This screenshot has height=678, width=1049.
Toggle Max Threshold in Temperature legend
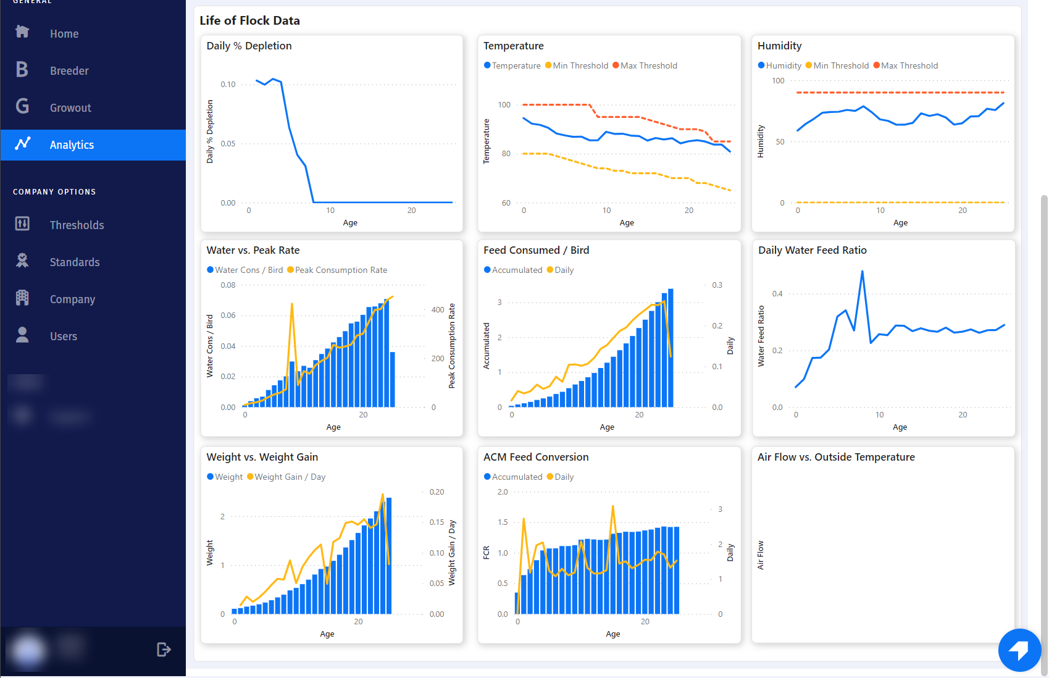[x=645, y=65]
